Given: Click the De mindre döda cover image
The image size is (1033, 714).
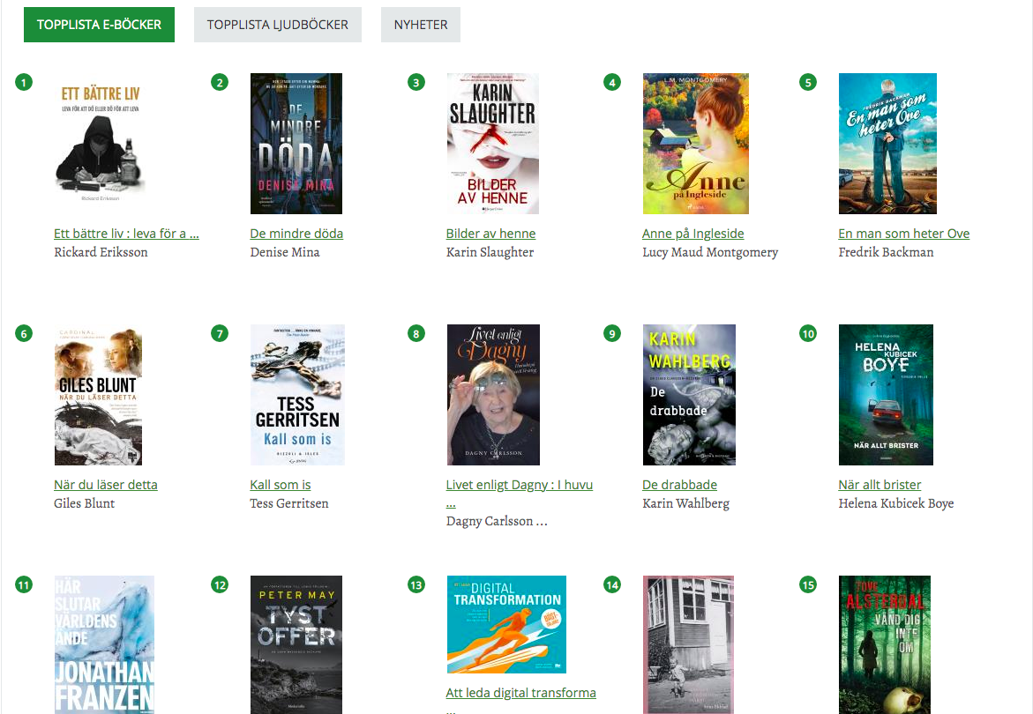Looking at the screenshot, I should [296, 144].
